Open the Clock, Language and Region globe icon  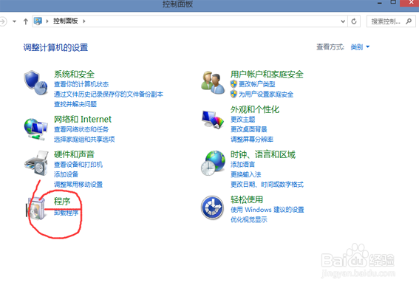coord(213,163)
